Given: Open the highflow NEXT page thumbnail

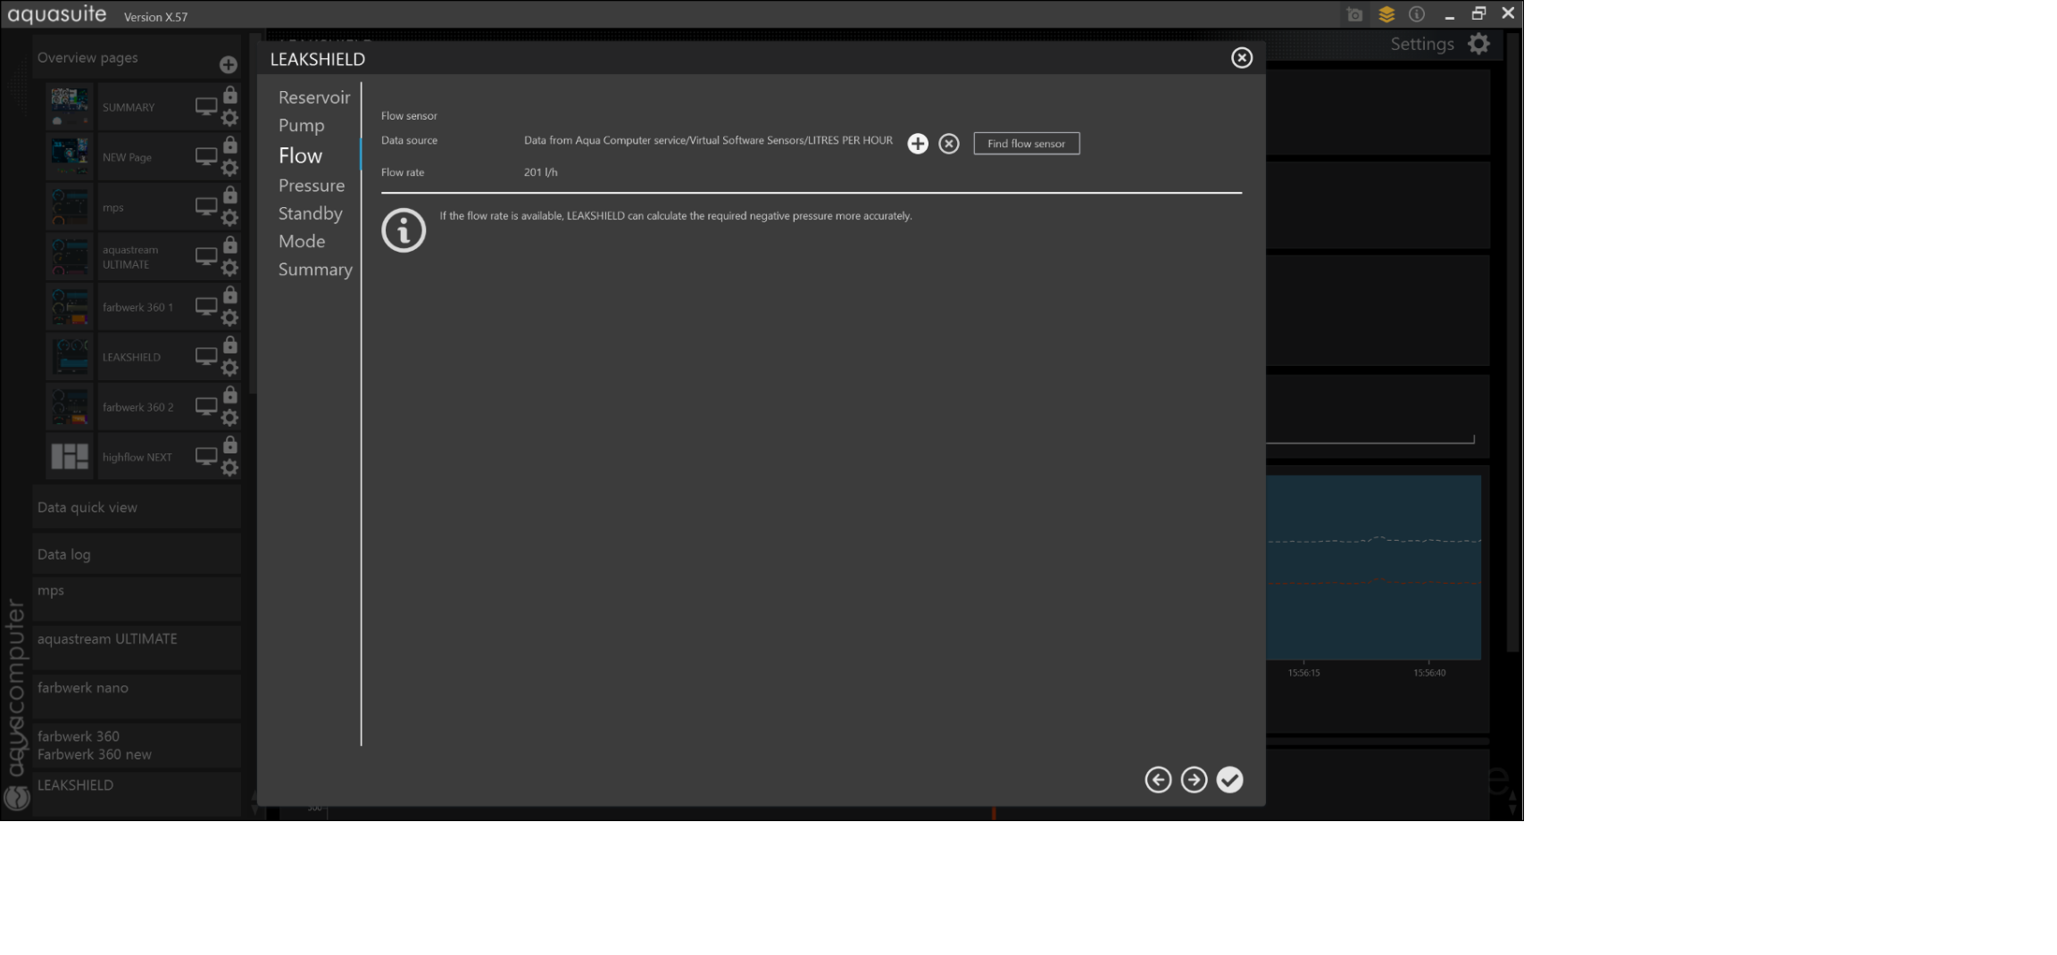Looking at the screenshot, I should coord(70,457).
